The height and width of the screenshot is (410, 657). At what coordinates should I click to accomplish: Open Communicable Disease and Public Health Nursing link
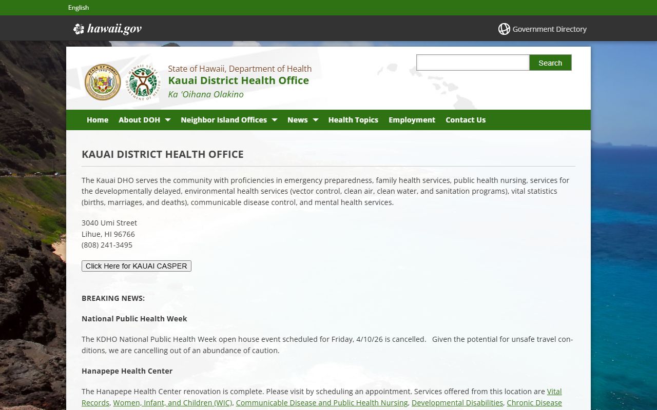coord(322,403)
